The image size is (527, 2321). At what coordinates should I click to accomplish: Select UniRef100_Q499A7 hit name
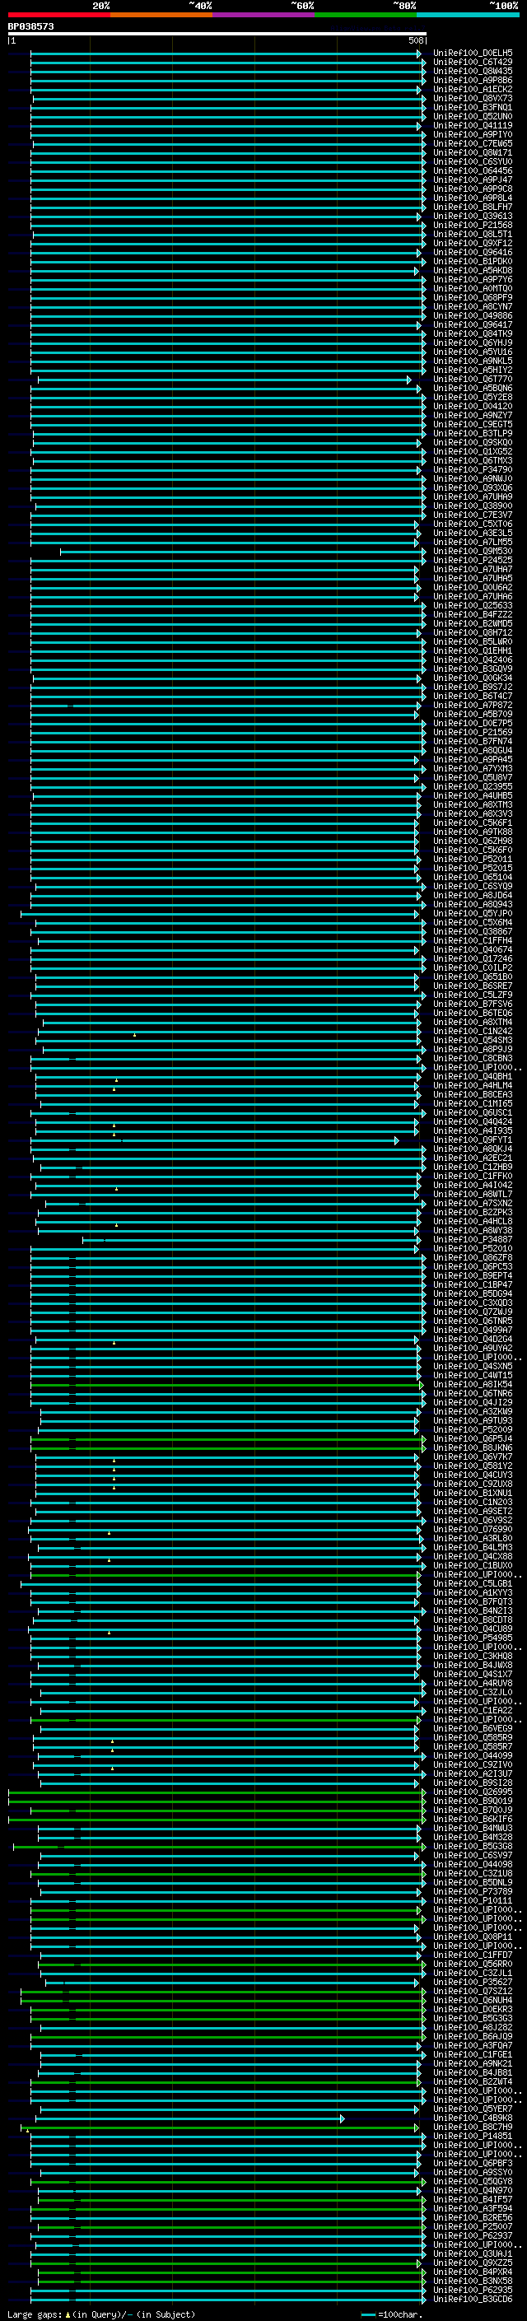tap(473, 1330)
